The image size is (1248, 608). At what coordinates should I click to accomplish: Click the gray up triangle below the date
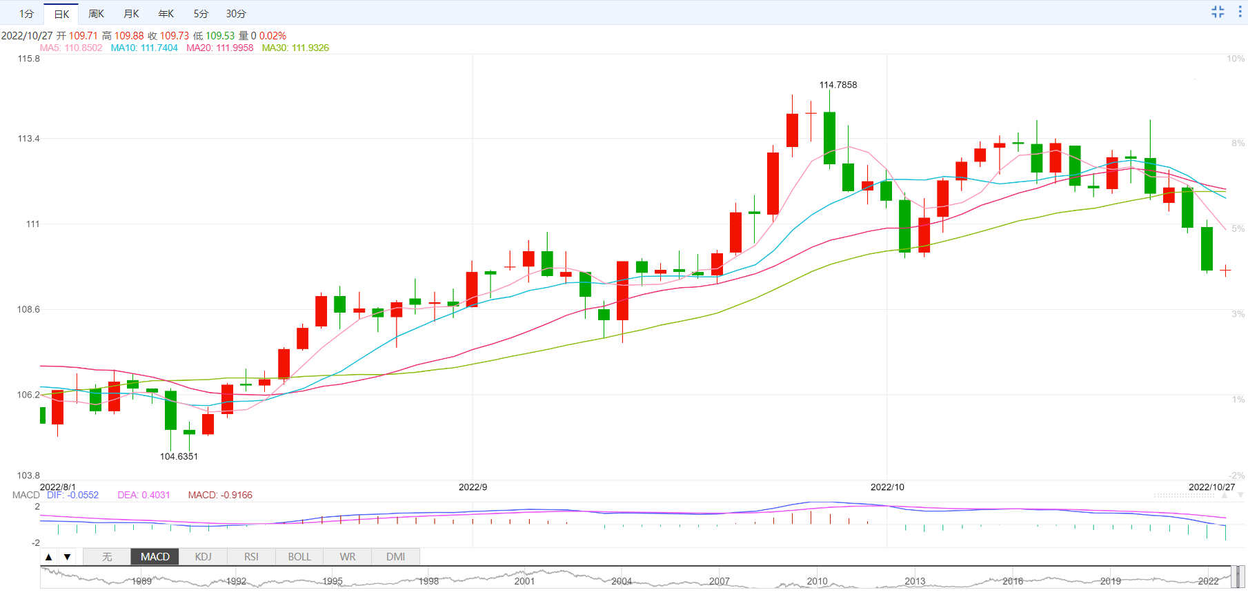tap(1225, 495)
